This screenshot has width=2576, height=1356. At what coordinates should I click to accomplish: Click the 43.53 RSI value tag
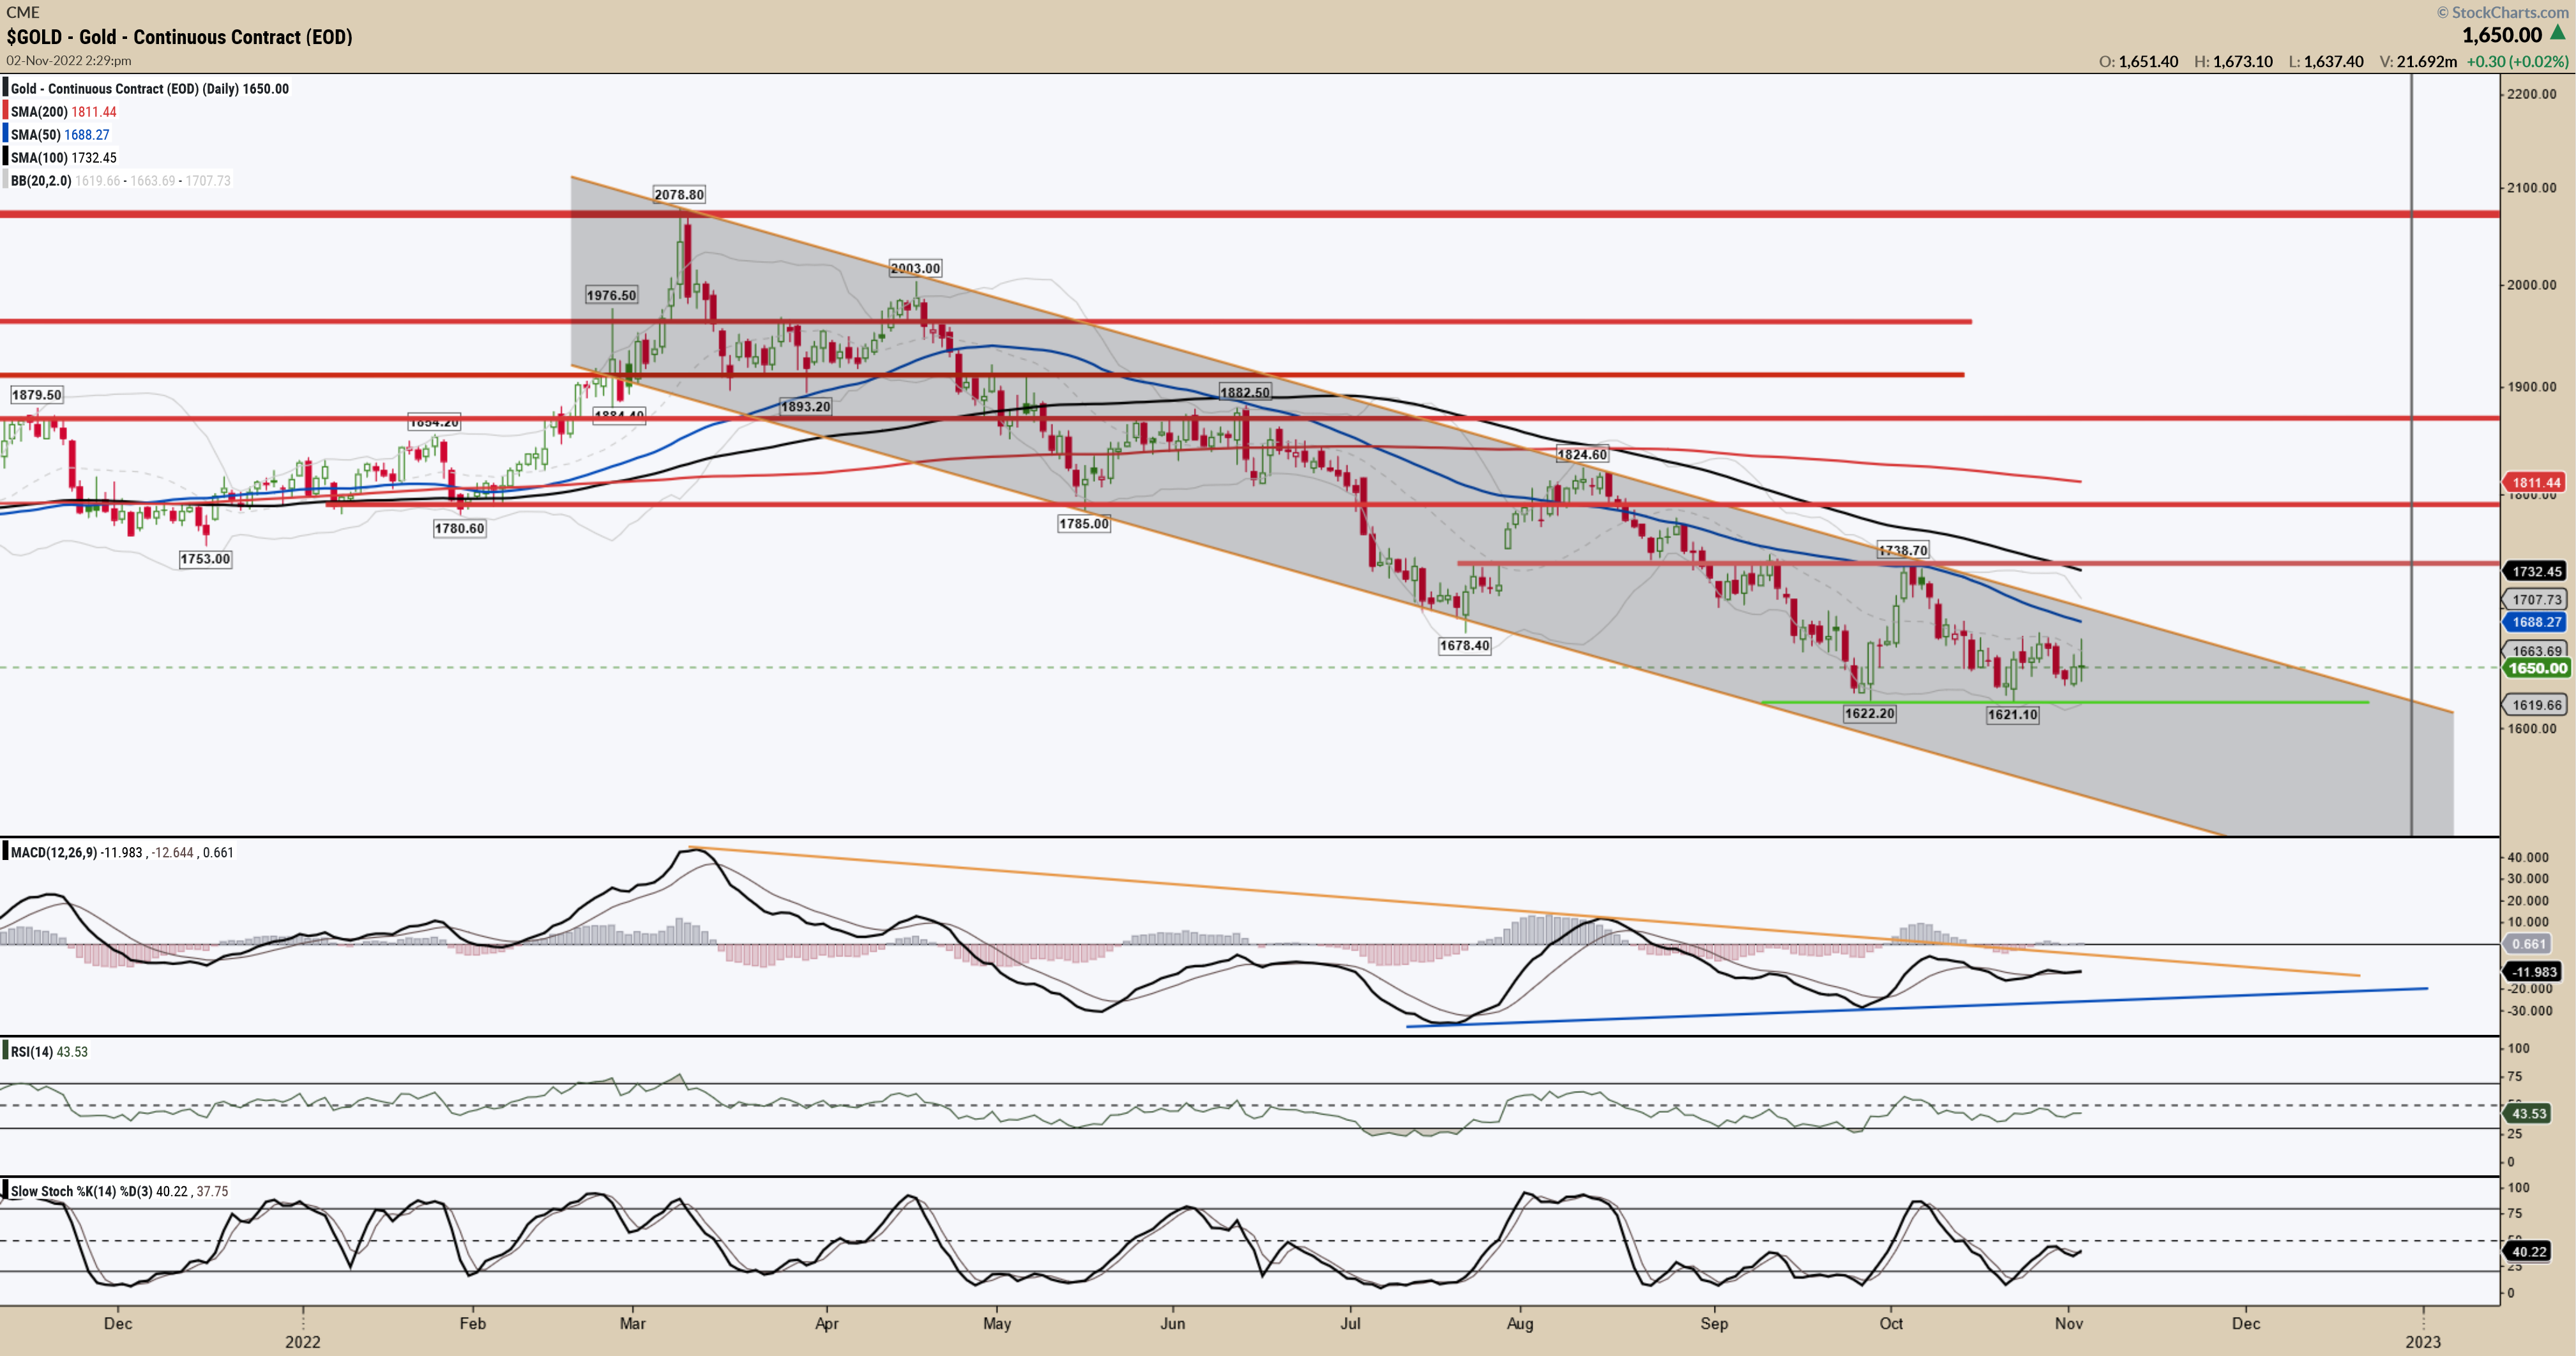(2529, 1114)
